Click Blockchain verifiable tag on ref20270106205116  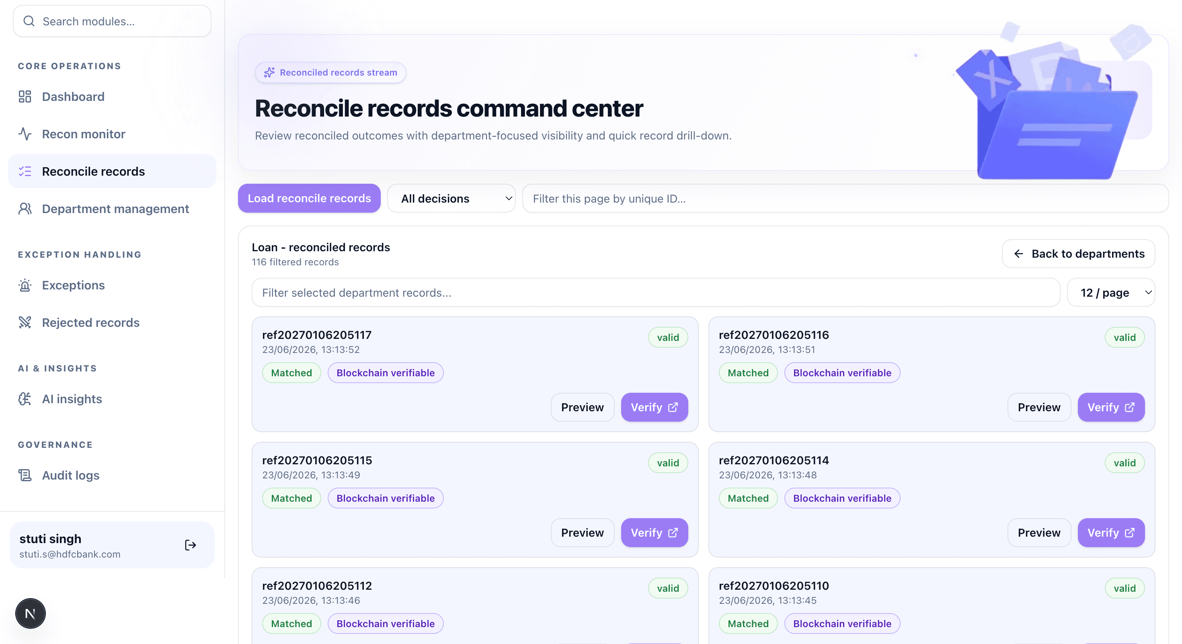[x=842, y=373]
